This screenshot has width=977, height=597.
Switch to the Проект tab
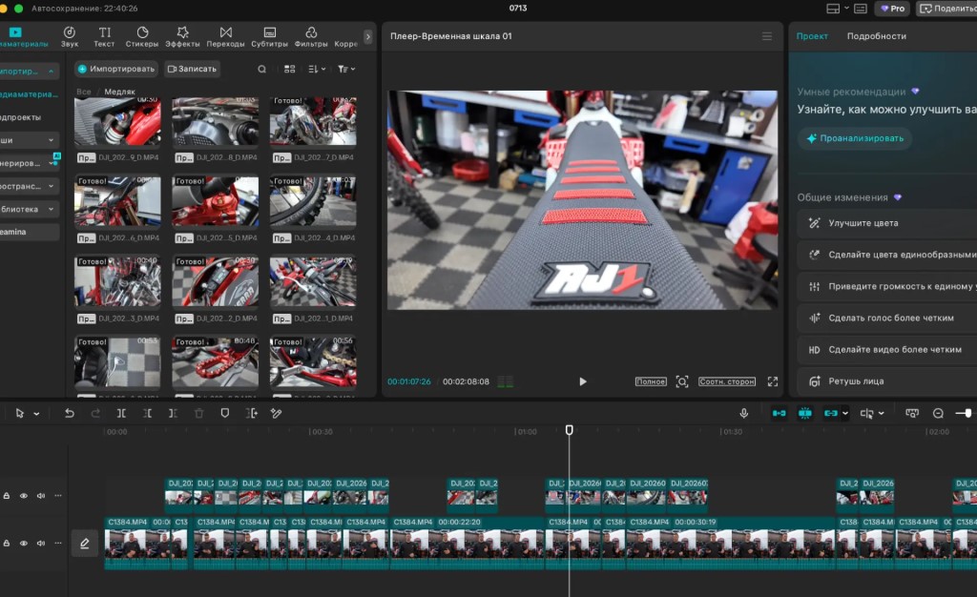click(x=812, y=36)
